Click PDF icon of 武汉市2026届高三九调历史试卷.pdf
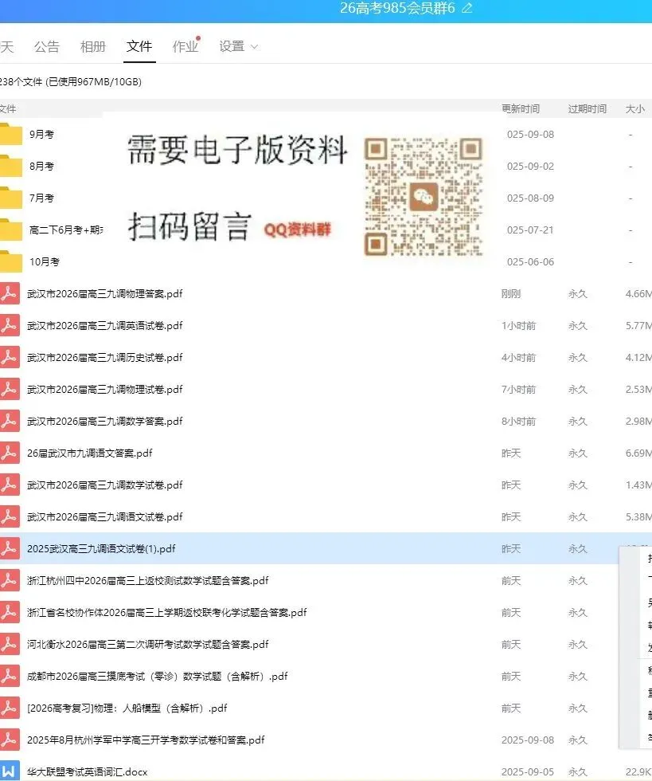The image size is (652, 781). pos(10,357)
